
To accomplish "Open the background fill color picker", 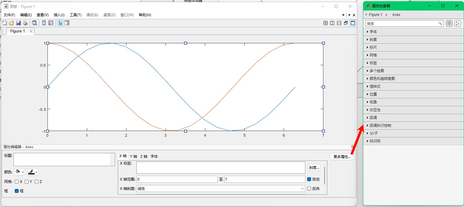I will click(20, 172).
